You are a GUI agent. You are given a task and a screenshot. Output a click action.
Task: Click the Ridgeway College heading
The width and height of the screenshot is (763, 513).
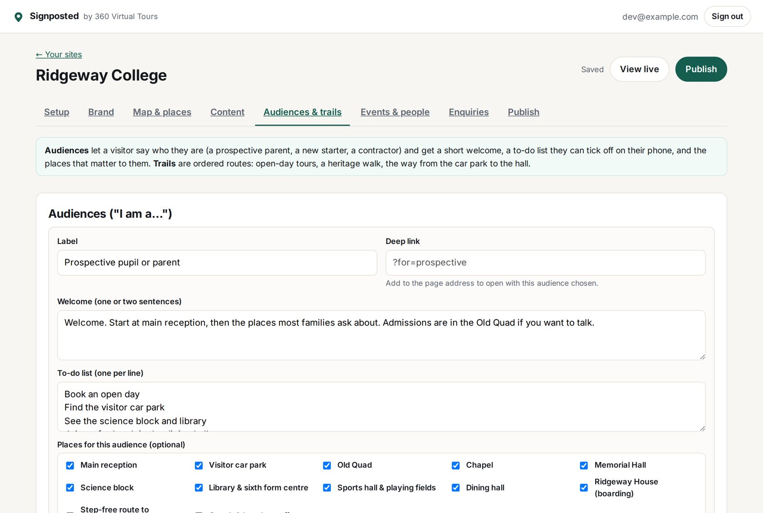[101, 75]
